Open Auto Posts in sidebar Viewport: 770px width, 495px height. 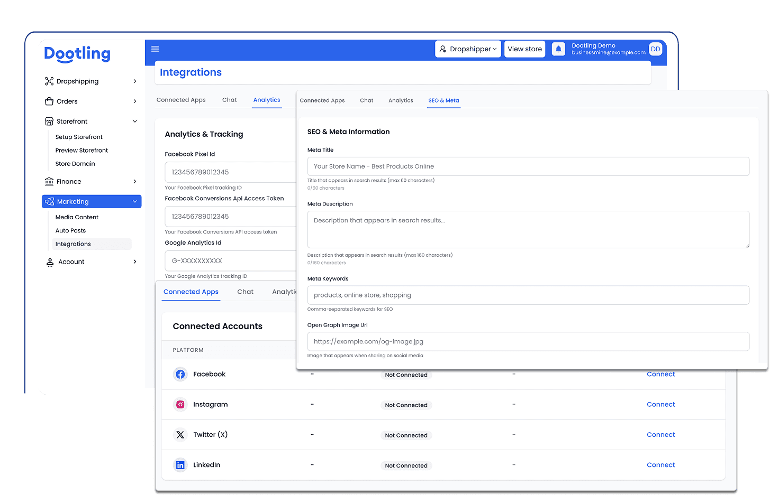(70, 231)
